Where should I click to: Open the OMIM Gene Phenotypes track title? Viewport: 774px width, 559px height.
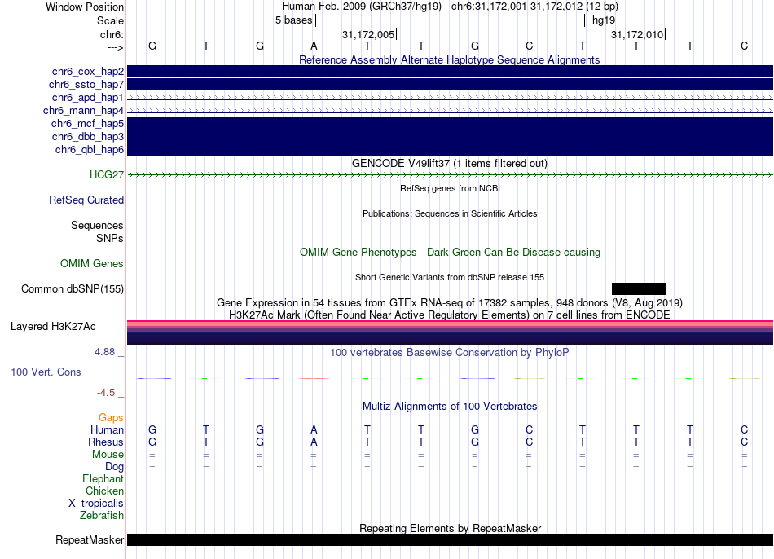tap(450, 253)
